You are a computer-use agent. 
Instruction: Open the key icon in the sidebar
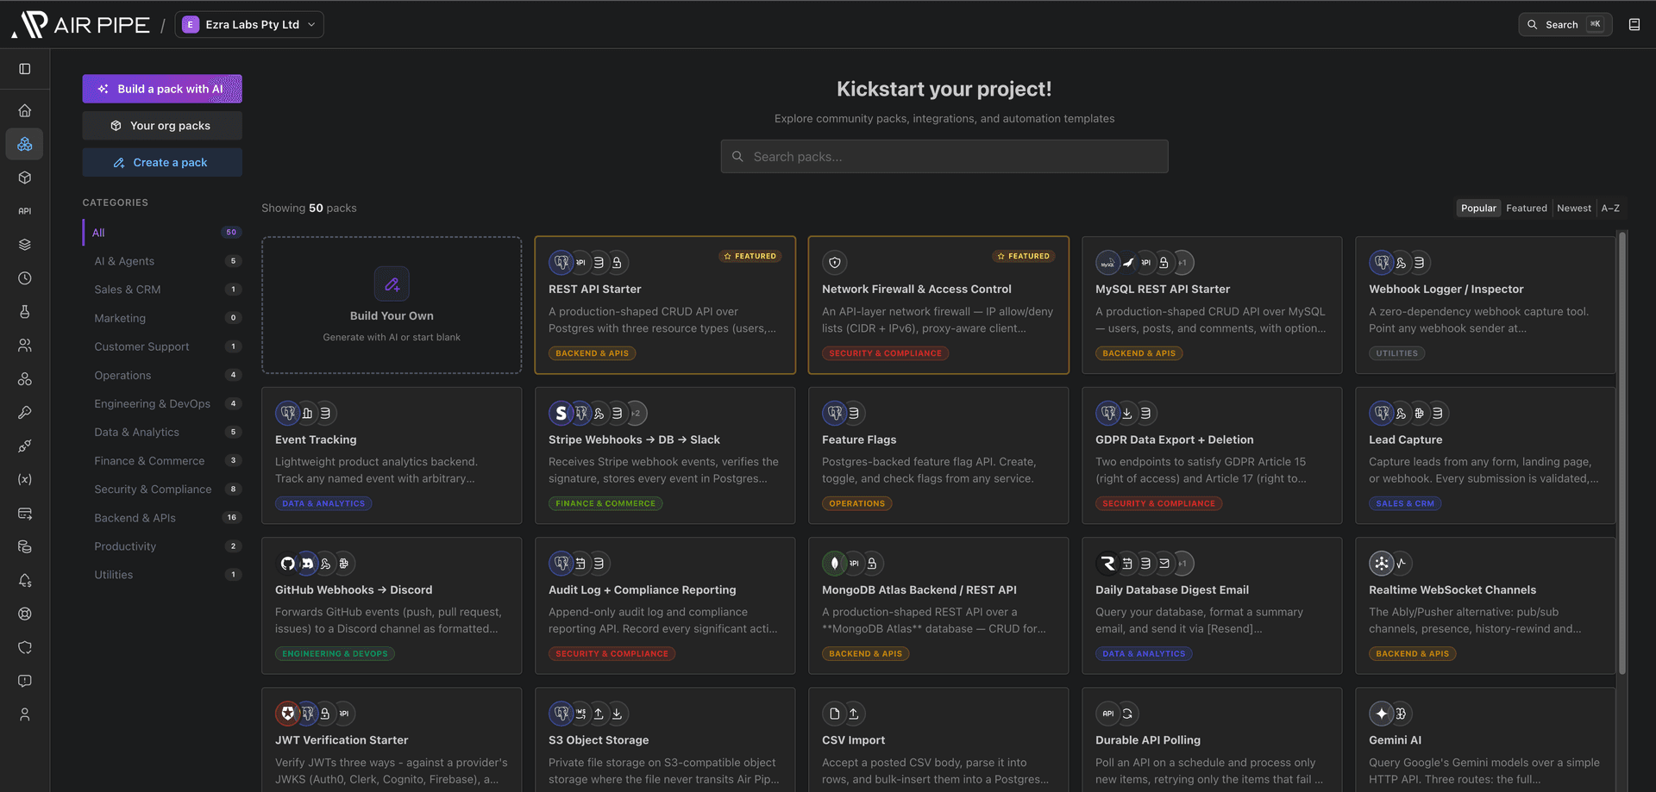[x=25, y=413]
